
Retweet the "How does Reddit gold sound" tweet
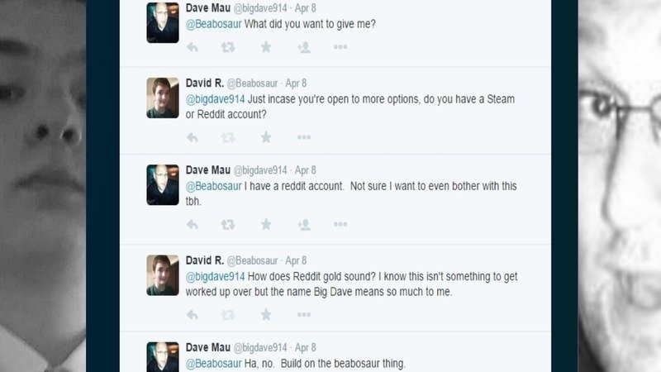tap(228, 314)
